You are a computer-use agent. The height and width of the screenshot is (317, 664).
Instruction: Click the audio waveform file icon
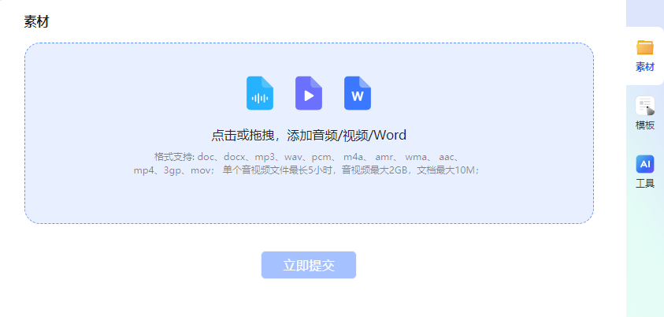coord(260,93)
